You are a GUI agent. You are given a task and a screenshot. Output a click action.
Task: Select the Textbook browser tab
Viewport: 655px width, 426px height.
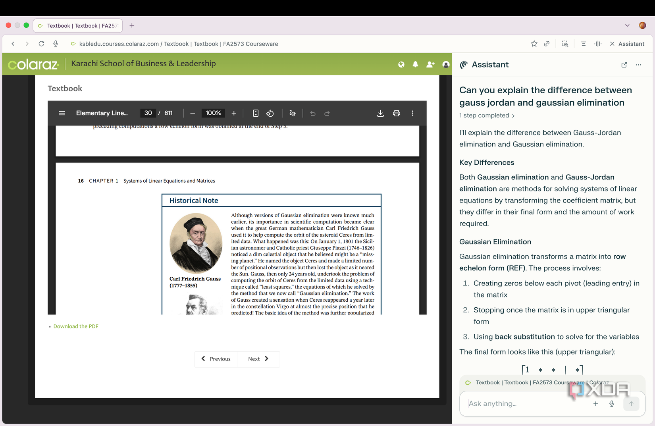coord(78,25)
